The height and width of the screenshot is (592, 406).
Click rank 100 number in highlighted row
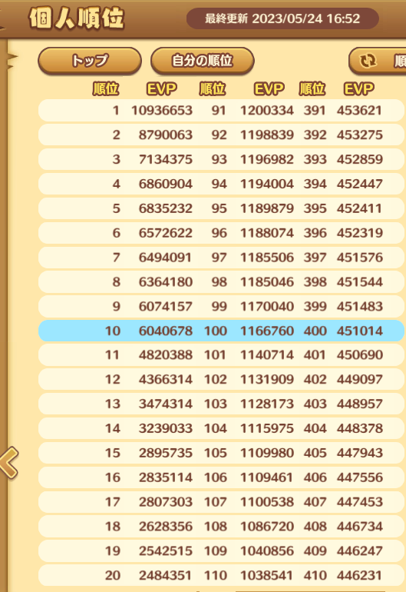pos(216,331)
